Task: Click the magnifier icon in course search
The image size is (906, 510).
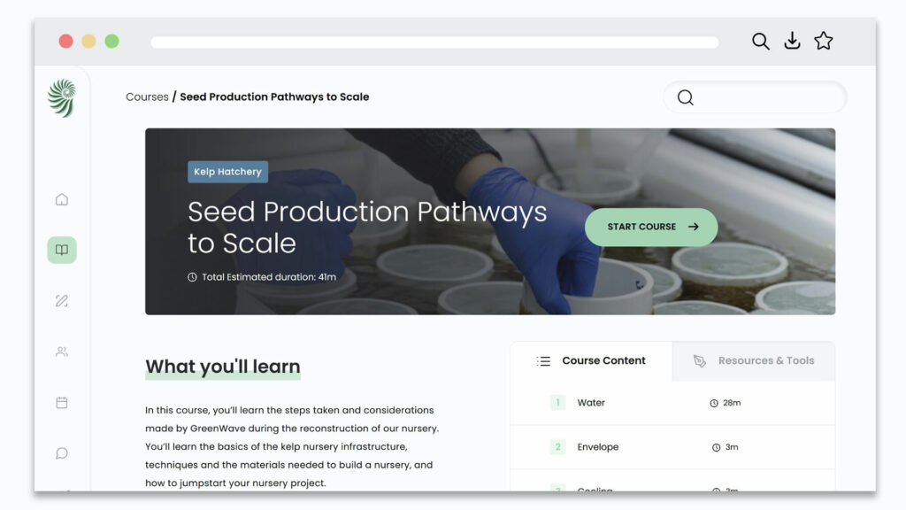Action: click(686, 97)
